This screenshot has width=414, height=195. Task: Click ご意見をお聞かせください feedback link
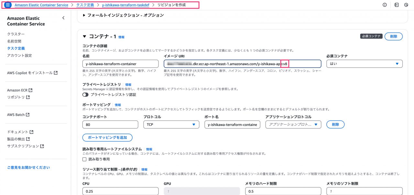(28, 168)
